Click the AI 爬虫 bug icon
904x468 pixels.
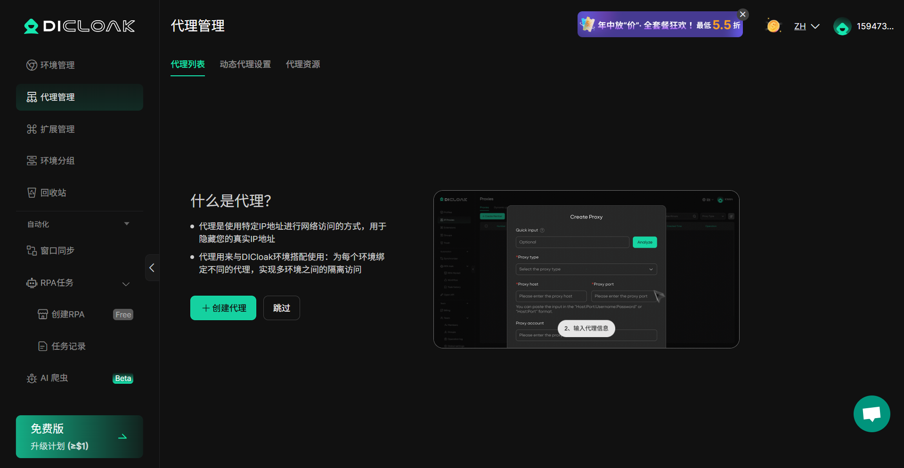click(x=32, y=379)
